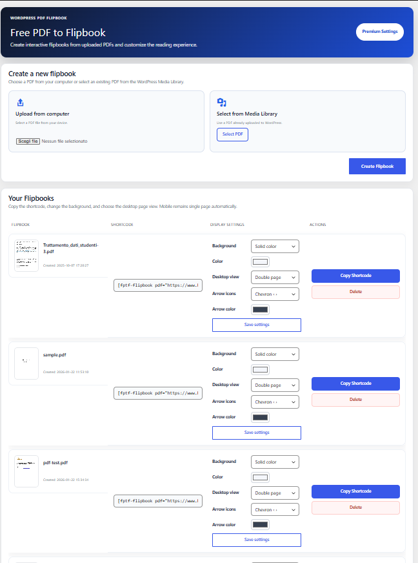418x563 pixels.
Task: Click the file name sample.pdf
Action: pyautogui.click(x=55, y=354)
